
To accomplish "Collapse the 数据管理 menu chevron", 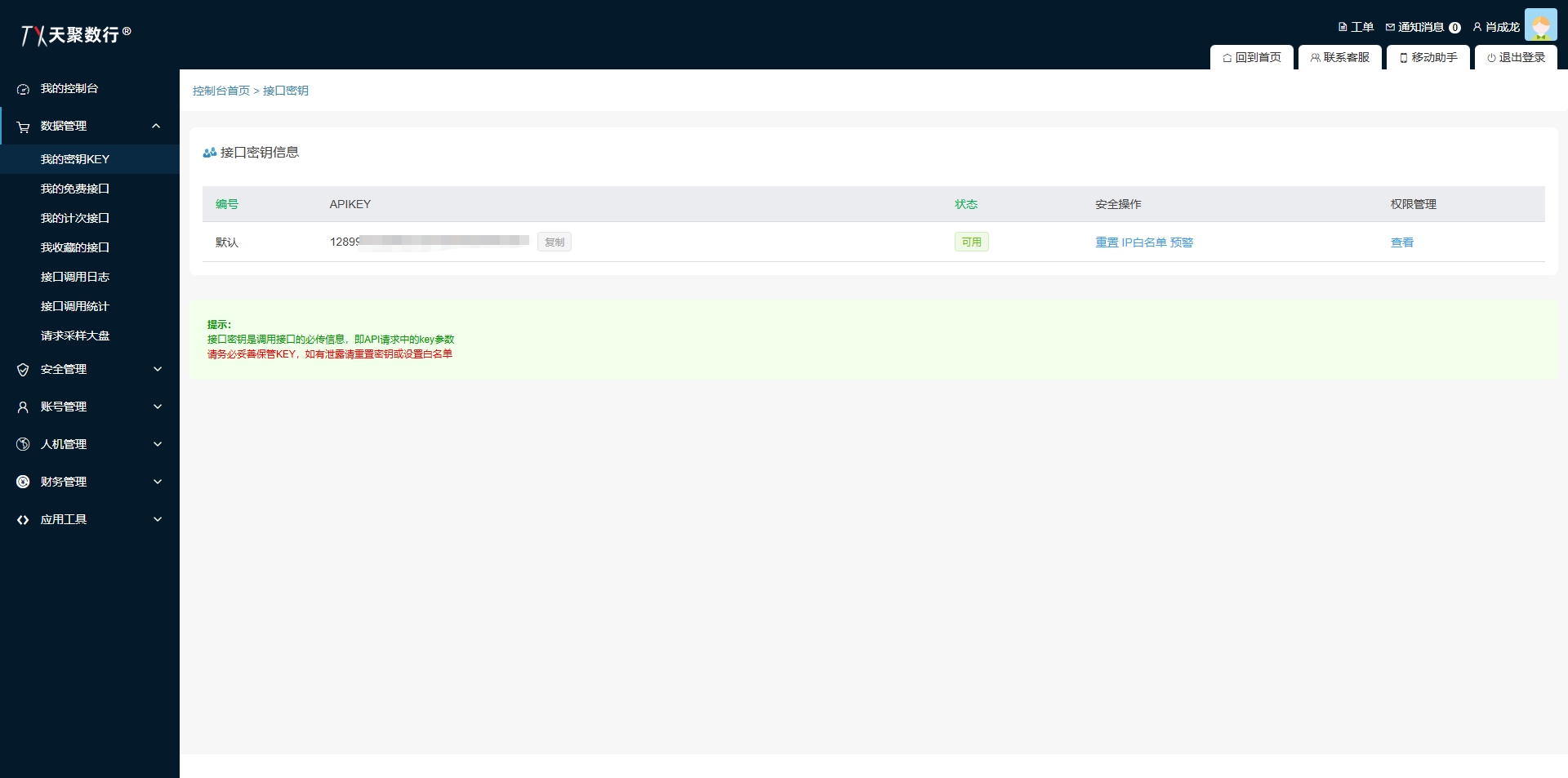I will tap(156, 126).
